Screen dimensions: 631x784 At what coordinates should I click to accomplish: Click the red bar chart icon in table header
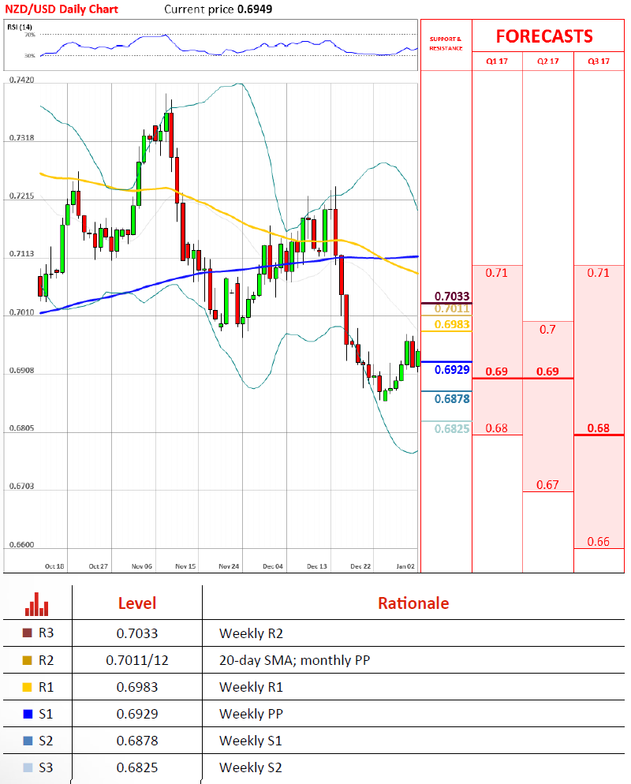point(36,604)
